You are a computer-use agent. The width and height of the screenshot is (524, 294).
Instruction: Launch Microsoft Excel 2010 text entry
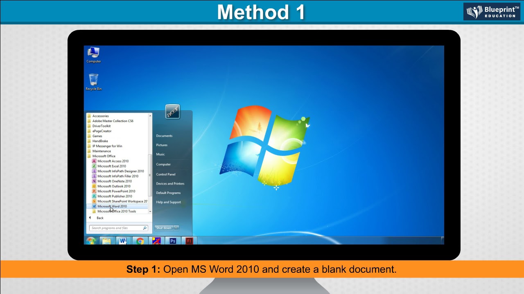[x=112, y=166]
